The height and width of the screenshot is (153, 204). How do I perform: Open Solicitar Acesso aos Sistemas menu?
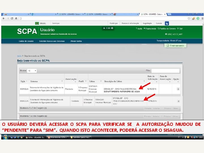pyautogui.click(x=52, y=41)
